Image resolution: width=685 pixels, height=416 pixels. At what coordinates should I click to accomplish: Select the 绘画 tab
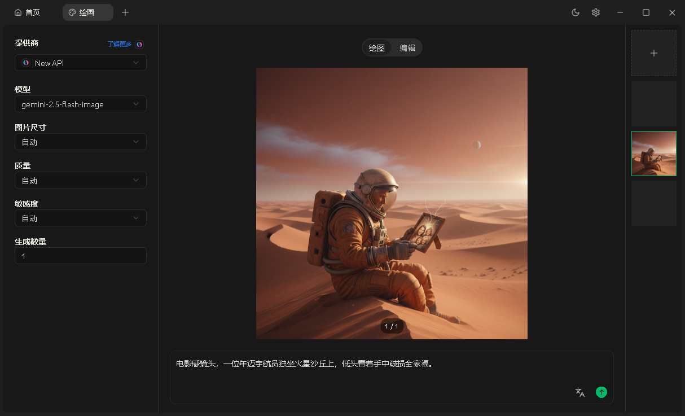tap(87, 12)
